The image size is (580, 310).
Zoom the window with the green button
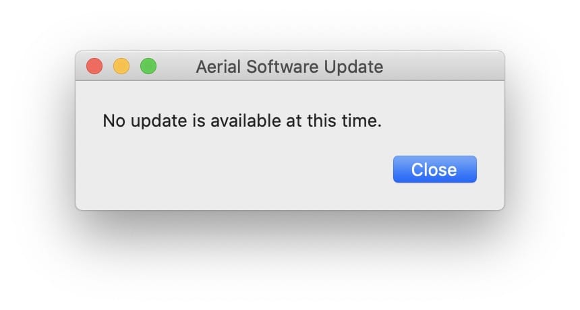[x=148, y=66]
